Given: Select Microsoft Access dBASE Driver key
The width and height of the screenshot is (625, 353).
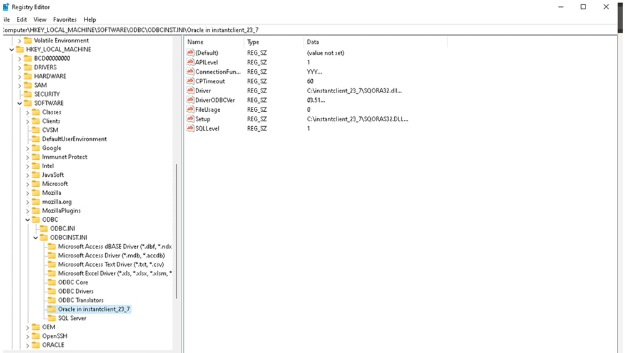Looking at the screenshot, I should pos(114,246).
